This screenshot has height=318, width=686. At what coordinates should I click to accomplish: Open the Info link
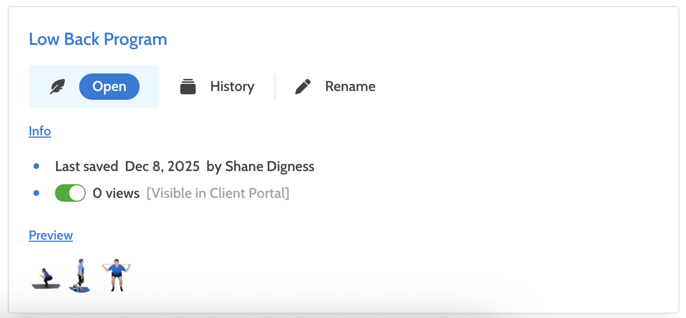click(x=40, y=131)
